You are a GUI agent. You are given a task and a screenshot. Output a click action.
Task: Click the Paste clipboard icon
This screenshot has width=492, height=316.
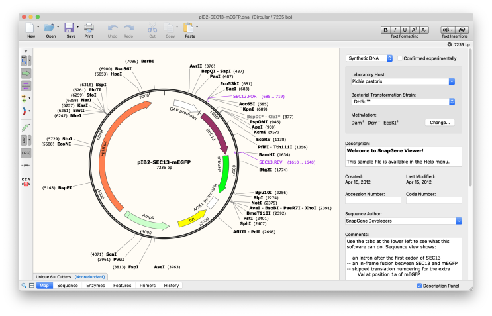click(x=189, y=28)
